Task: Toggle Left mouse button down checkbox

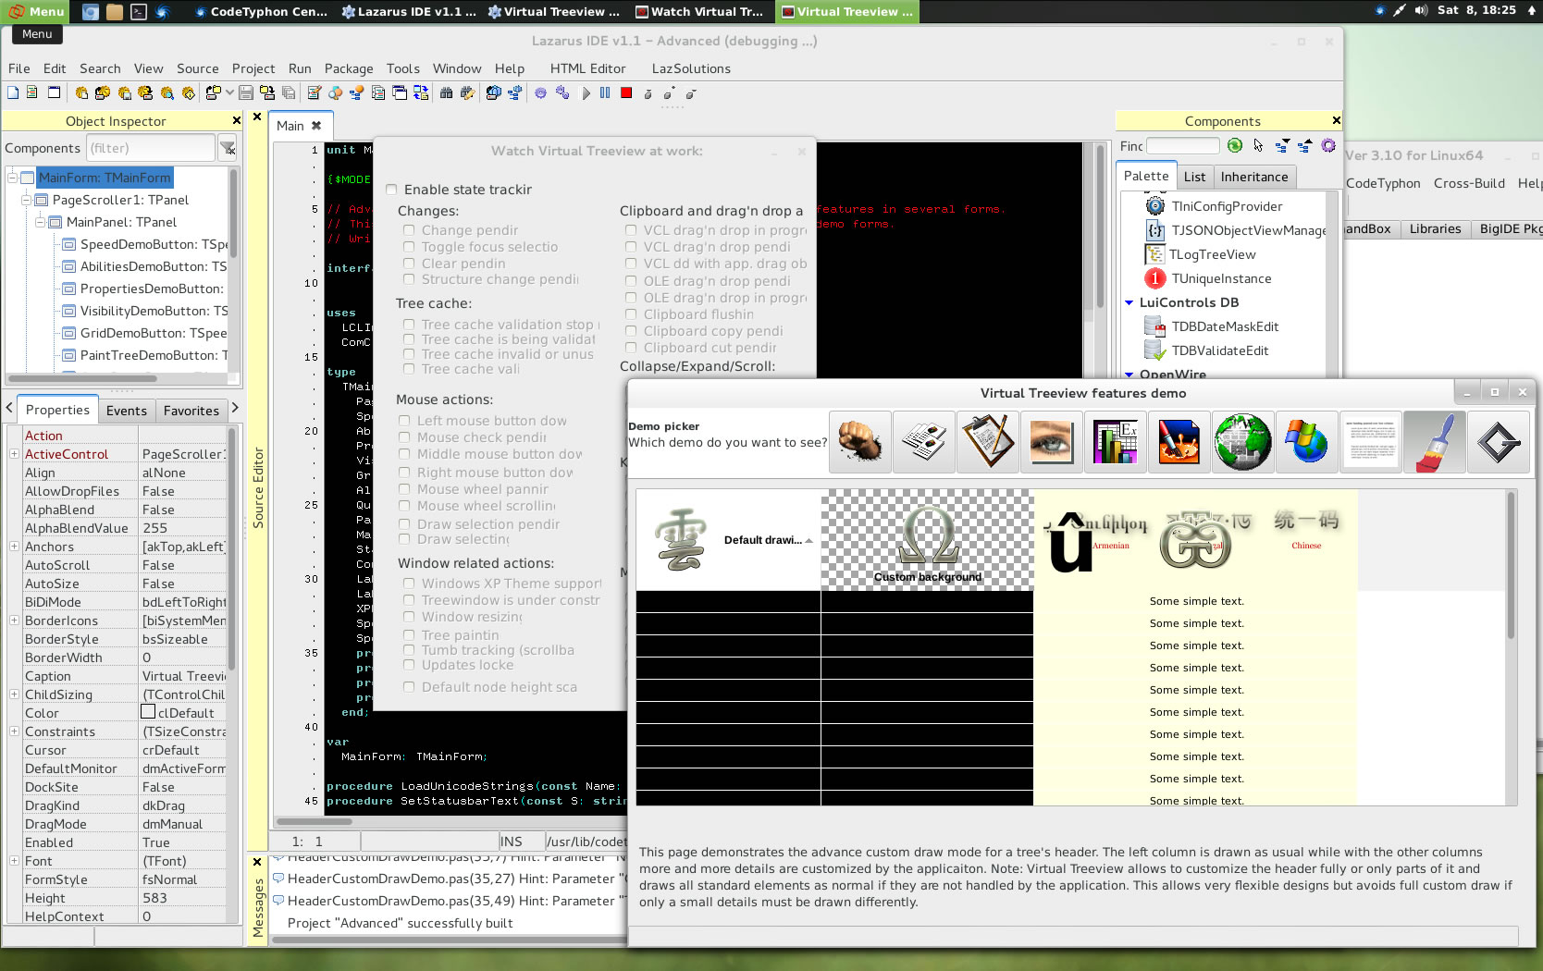Action: pos(404,421)
